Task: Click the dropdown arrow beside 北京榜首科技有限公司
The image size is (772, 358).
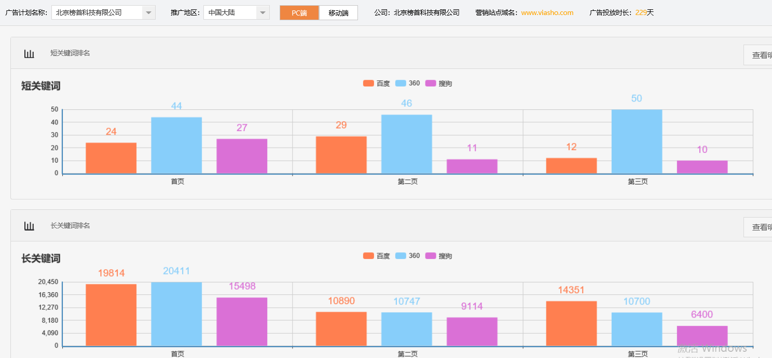Action: coord(149,12)
